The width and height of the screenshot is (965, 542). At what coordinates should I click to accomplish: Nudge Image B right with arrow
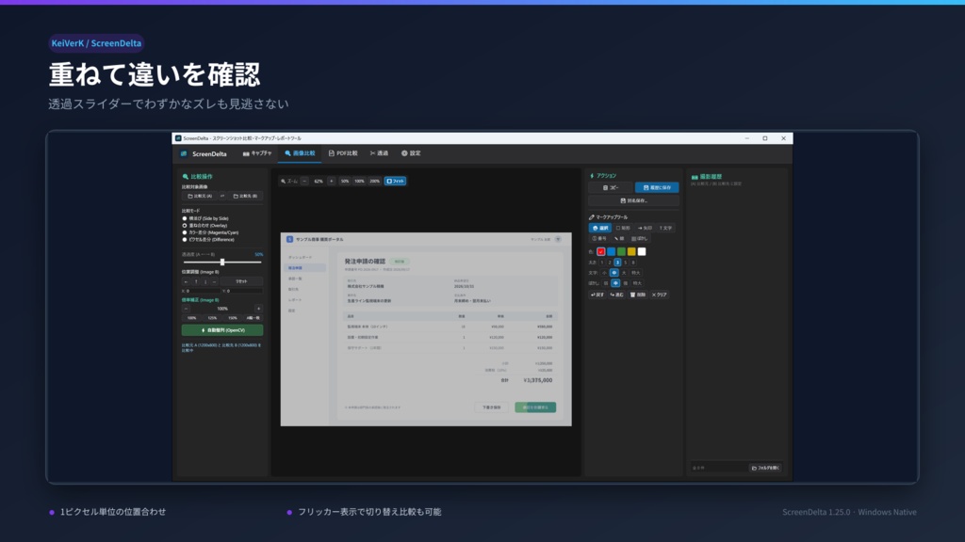tap(214, 281)
